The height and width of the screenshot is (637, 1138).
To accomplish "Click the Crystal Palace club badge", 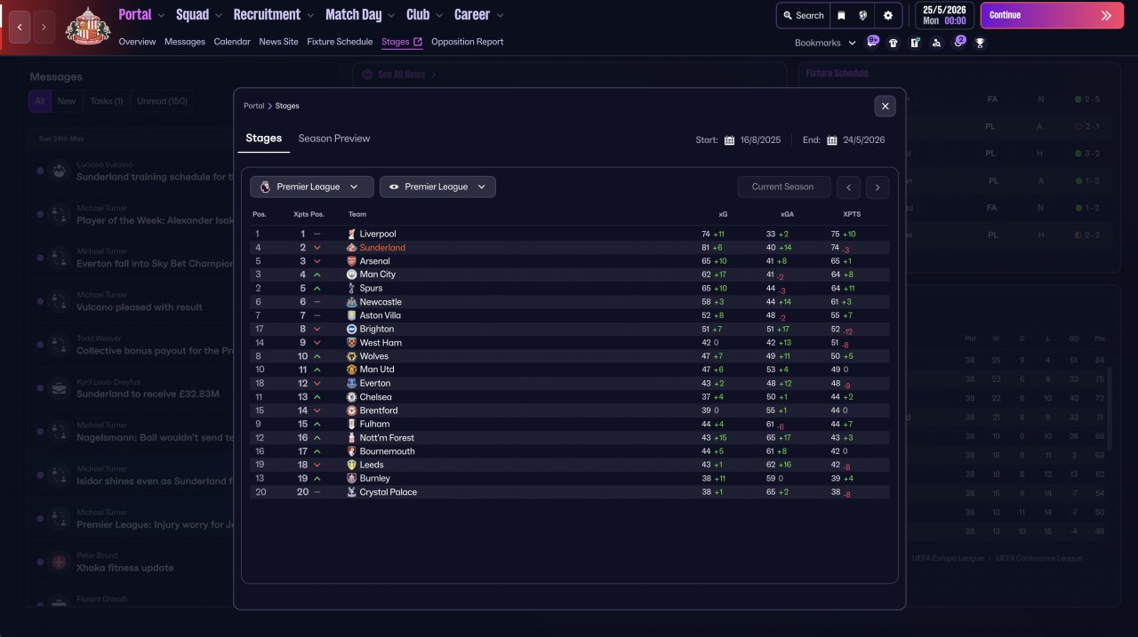I will (x=351, y=492).
